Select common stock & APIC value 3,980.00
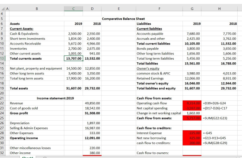Viewport: 242px width, 158px height. tap(192, 73)
